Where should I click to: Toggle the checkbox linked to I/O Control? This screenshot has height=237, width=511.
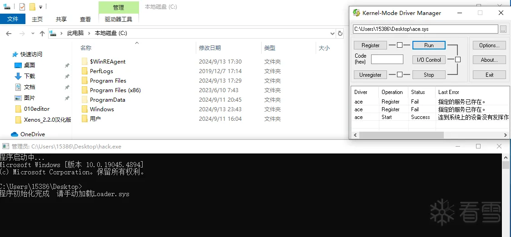pos(458,59)
